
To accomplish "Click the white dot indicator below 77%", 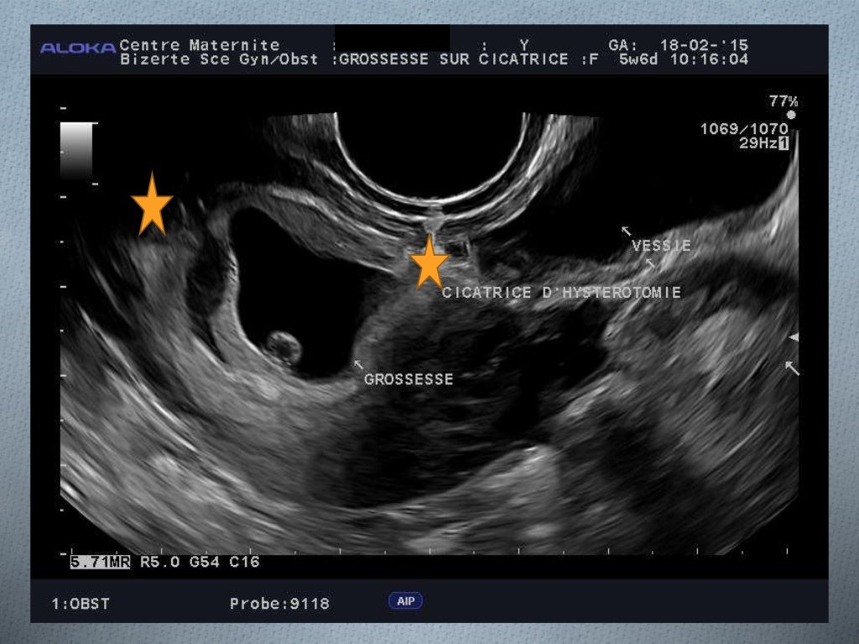I will [790, 115].
